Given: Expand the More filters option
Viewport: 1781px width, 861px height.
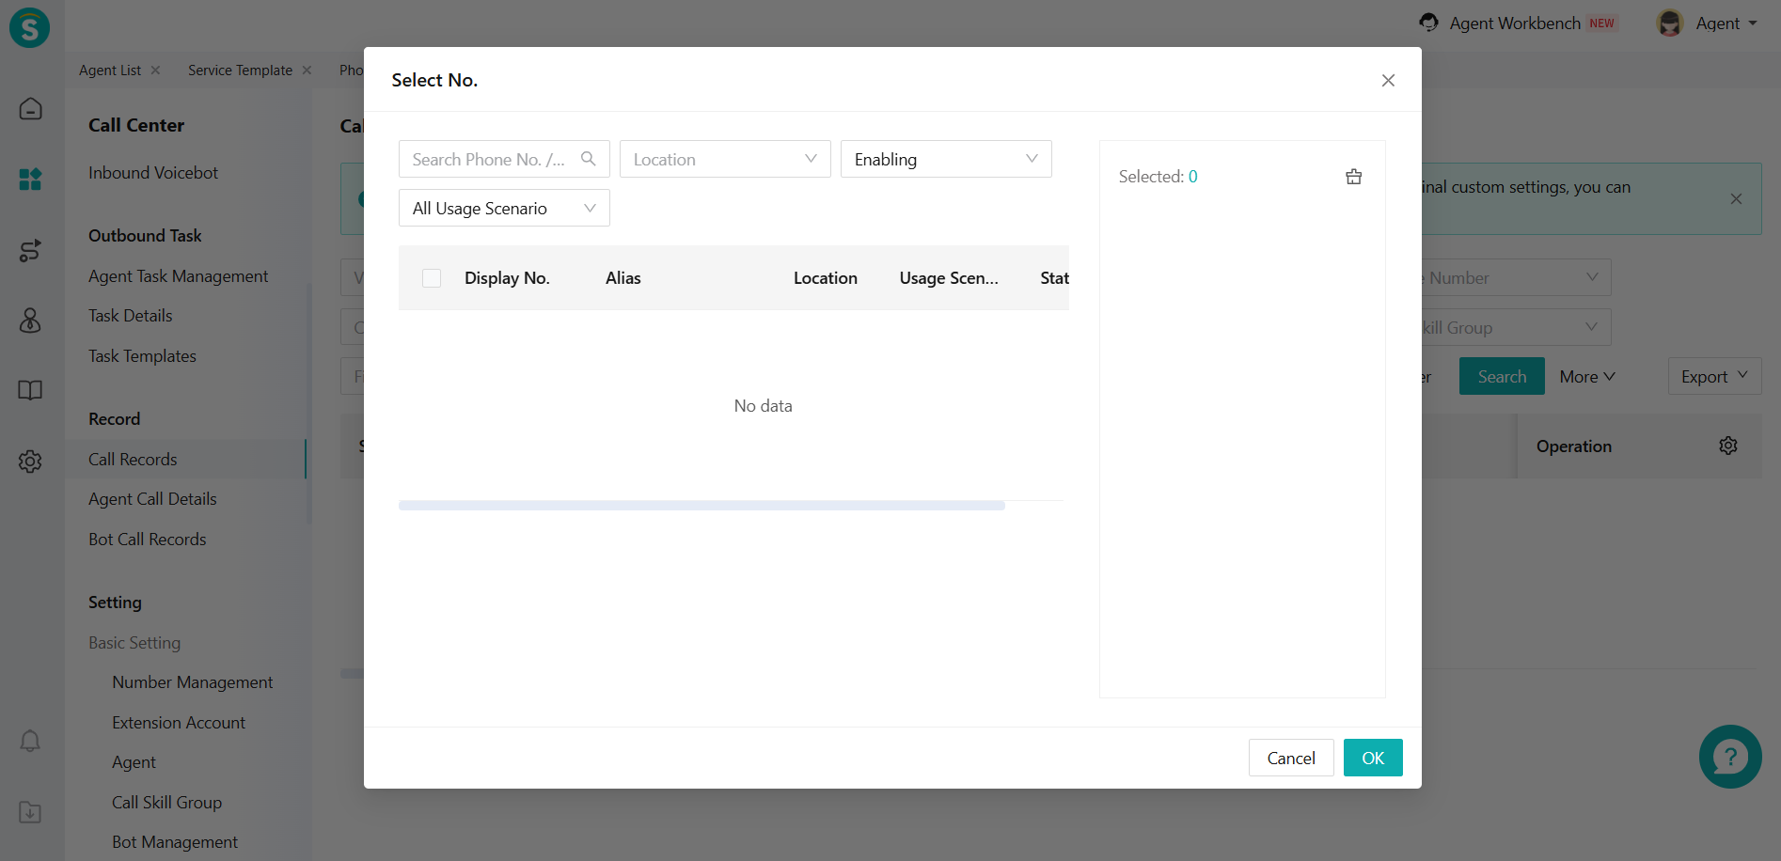Looking at the screenshot, I should pos(1587,376).
